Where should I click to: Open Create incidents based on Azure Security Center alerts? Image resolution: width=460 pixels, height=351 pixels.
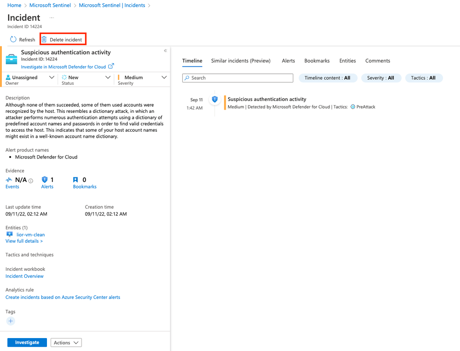(x=63, y=297)
